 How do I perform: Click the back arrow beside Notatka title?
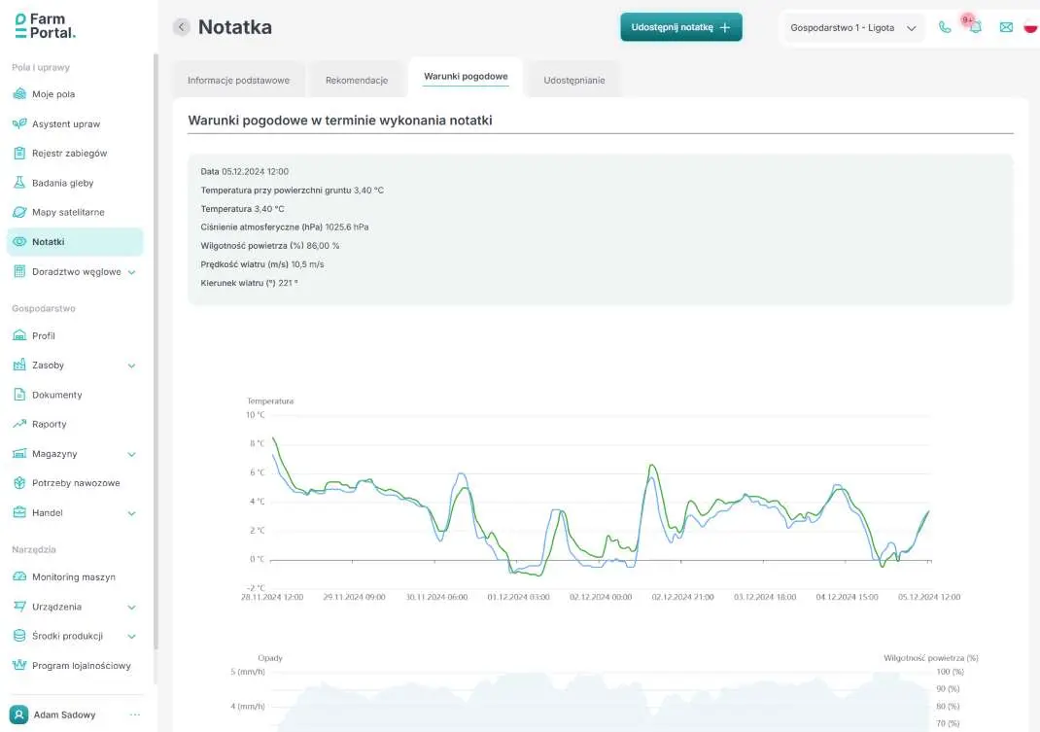pyautogui.click(x=182, y=27)
